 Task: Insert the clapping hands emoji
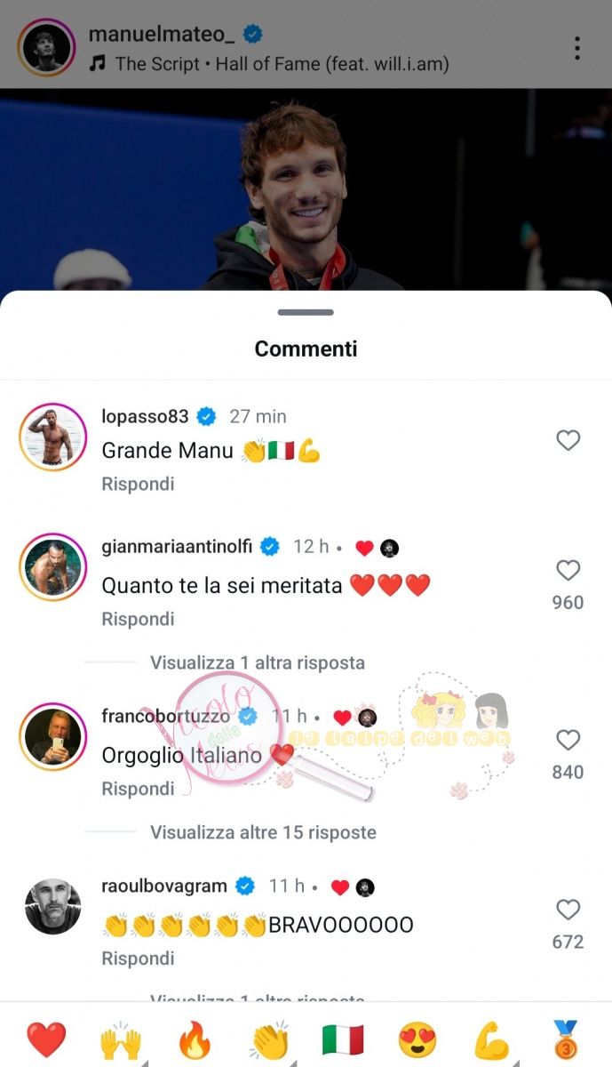[x=269, y=1039]
